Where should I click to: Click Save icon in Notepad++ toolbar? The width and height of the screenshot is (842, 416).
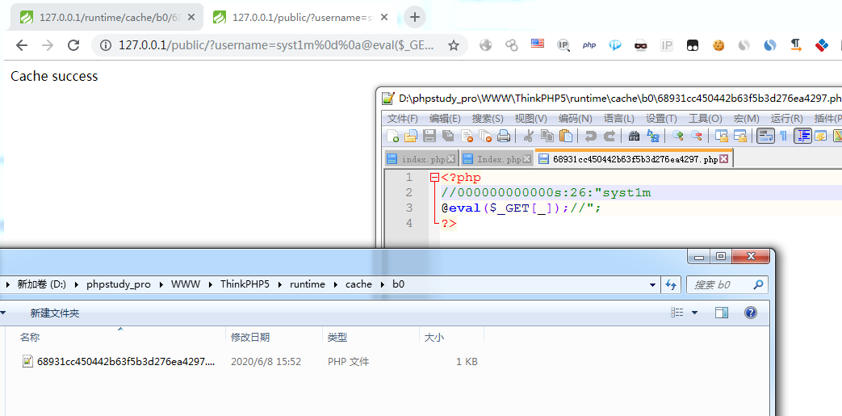click(429, 136)
